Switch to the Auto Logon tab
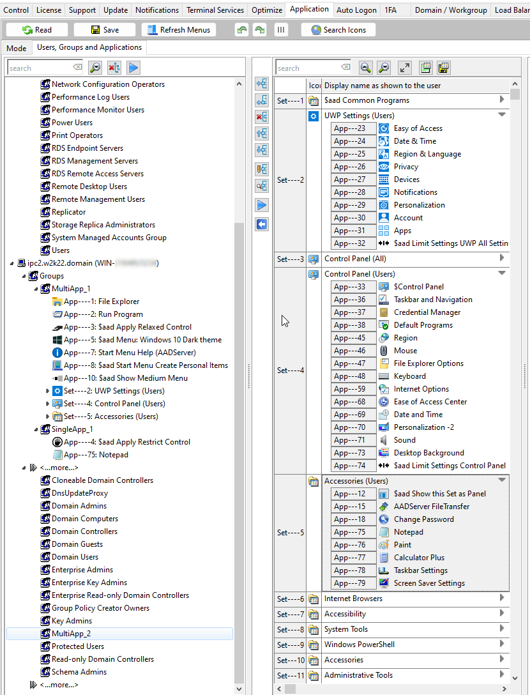This screenshot has height=695, width=530. (x=356, y=10)
